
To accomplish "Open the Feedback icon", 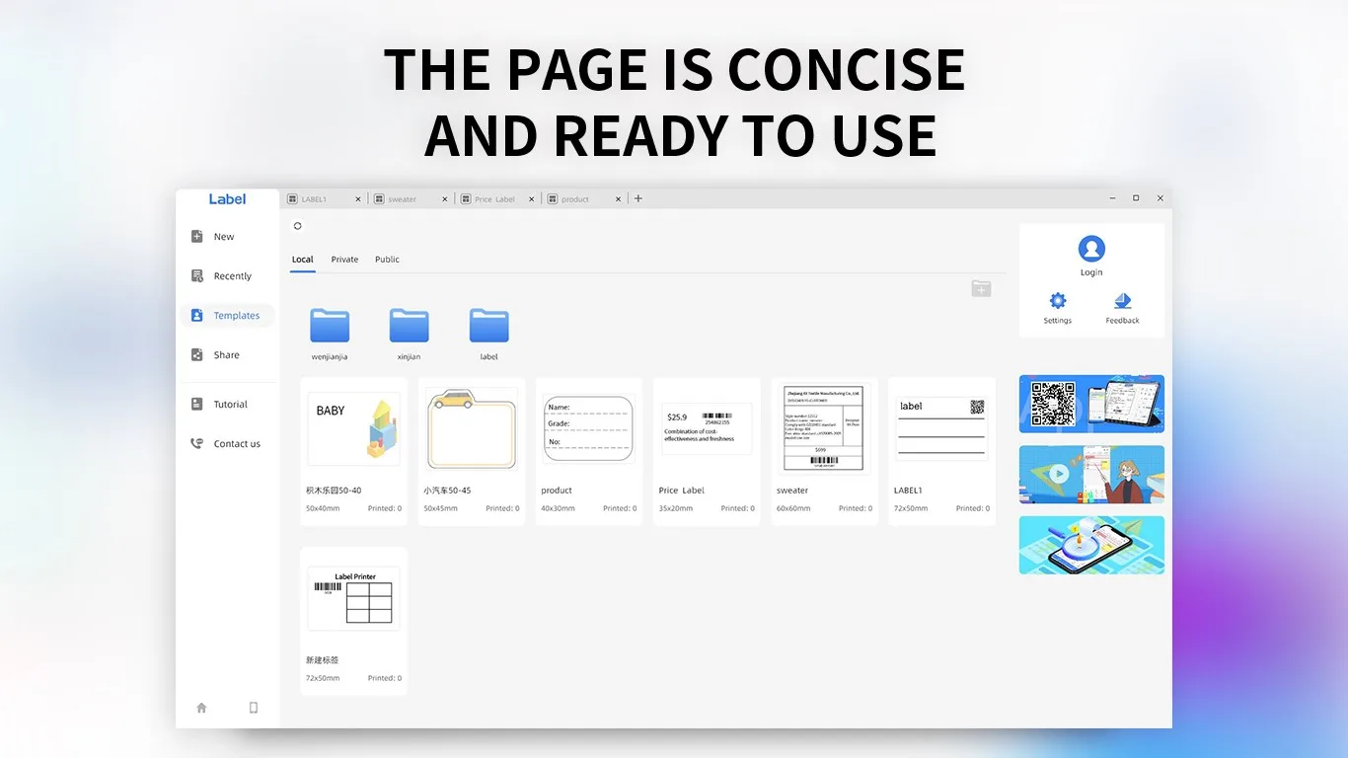I will tap(1122, 301).
